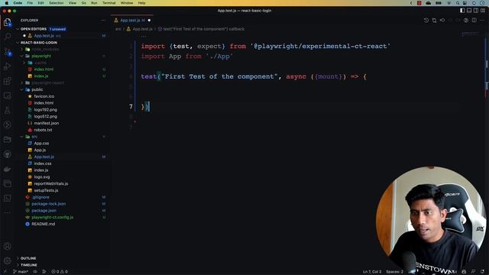The image size is (489, 275).
Task: Collapse the REACT-BASIC-LOGIN project section
Action: click(39, 43)
